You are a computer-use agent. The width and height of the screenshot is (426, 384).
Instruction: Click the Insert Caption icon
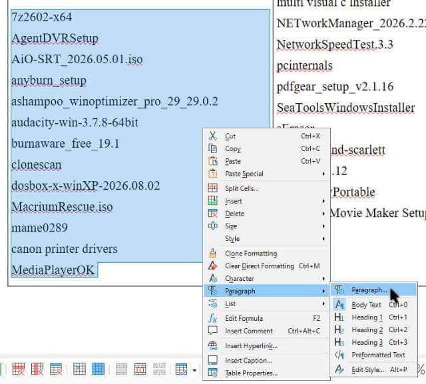tap(213, 360)
